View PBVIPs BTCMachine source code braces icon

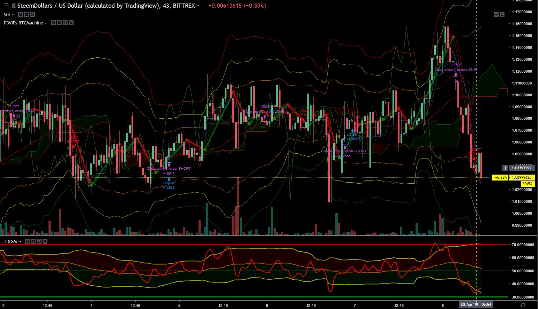click(65, 23)
